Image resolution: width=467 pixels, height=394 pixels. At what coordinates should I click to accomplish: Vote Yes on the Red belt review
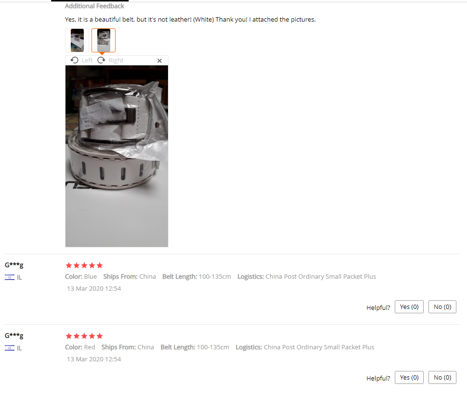[x=409, y=378]
